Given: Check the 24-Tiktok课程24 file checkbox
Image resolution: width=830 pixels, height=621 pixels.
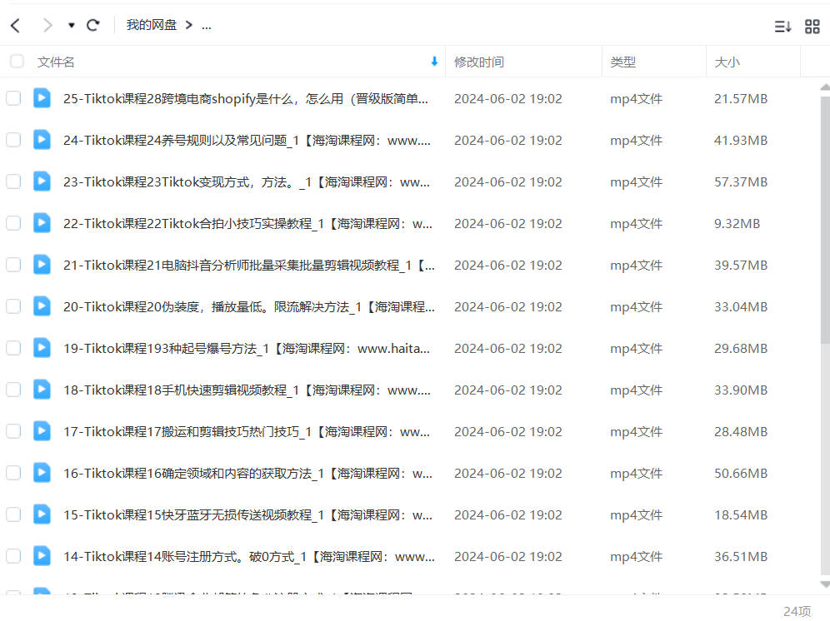Looking at the screenshot, I should tap(13, 140).
